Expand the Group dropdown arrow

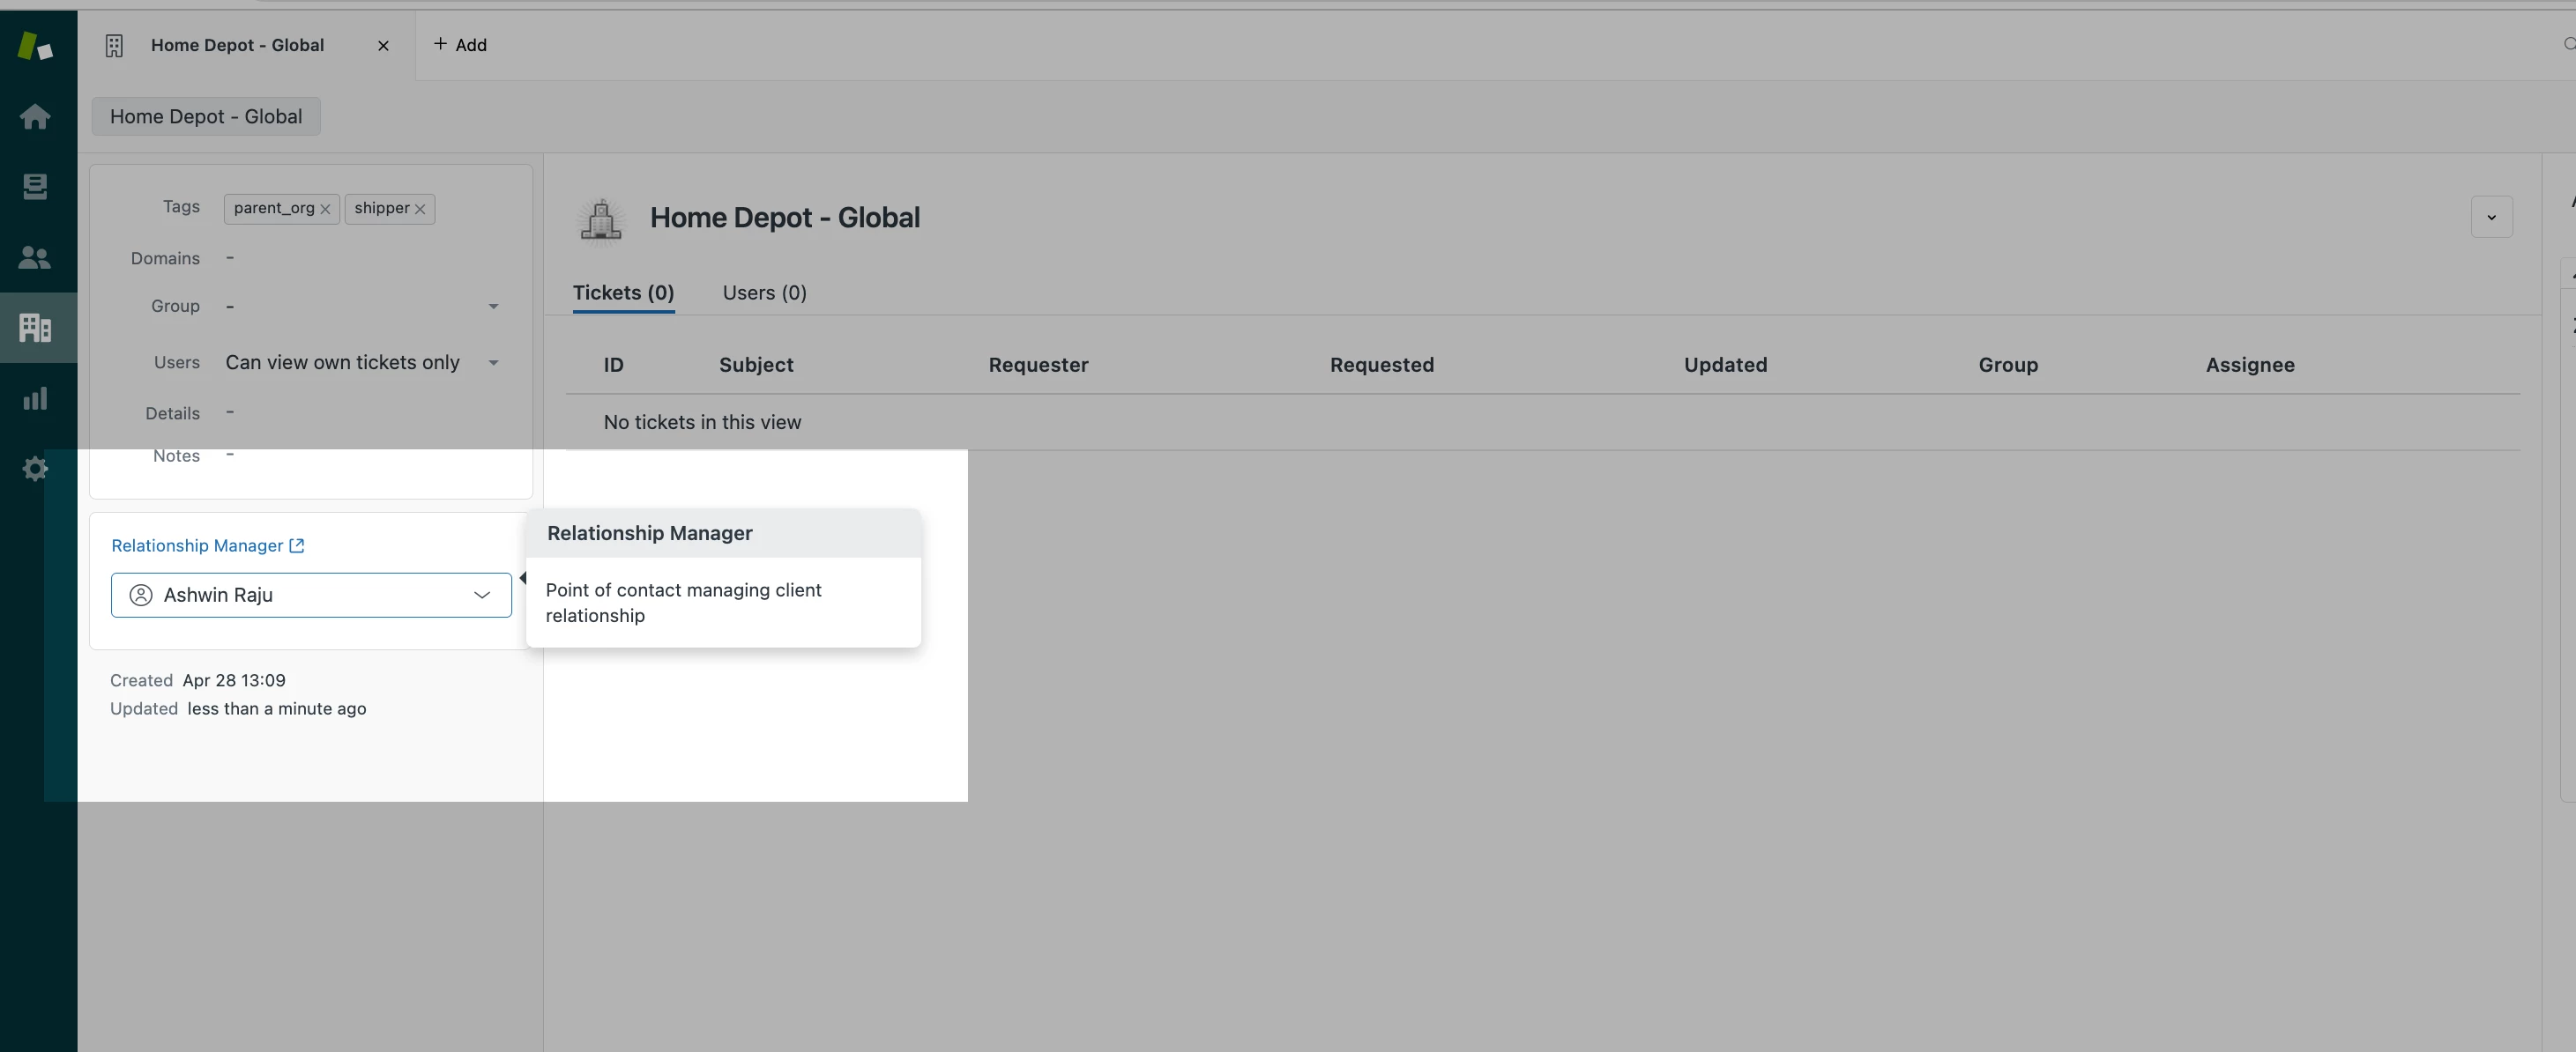[493, 307]
